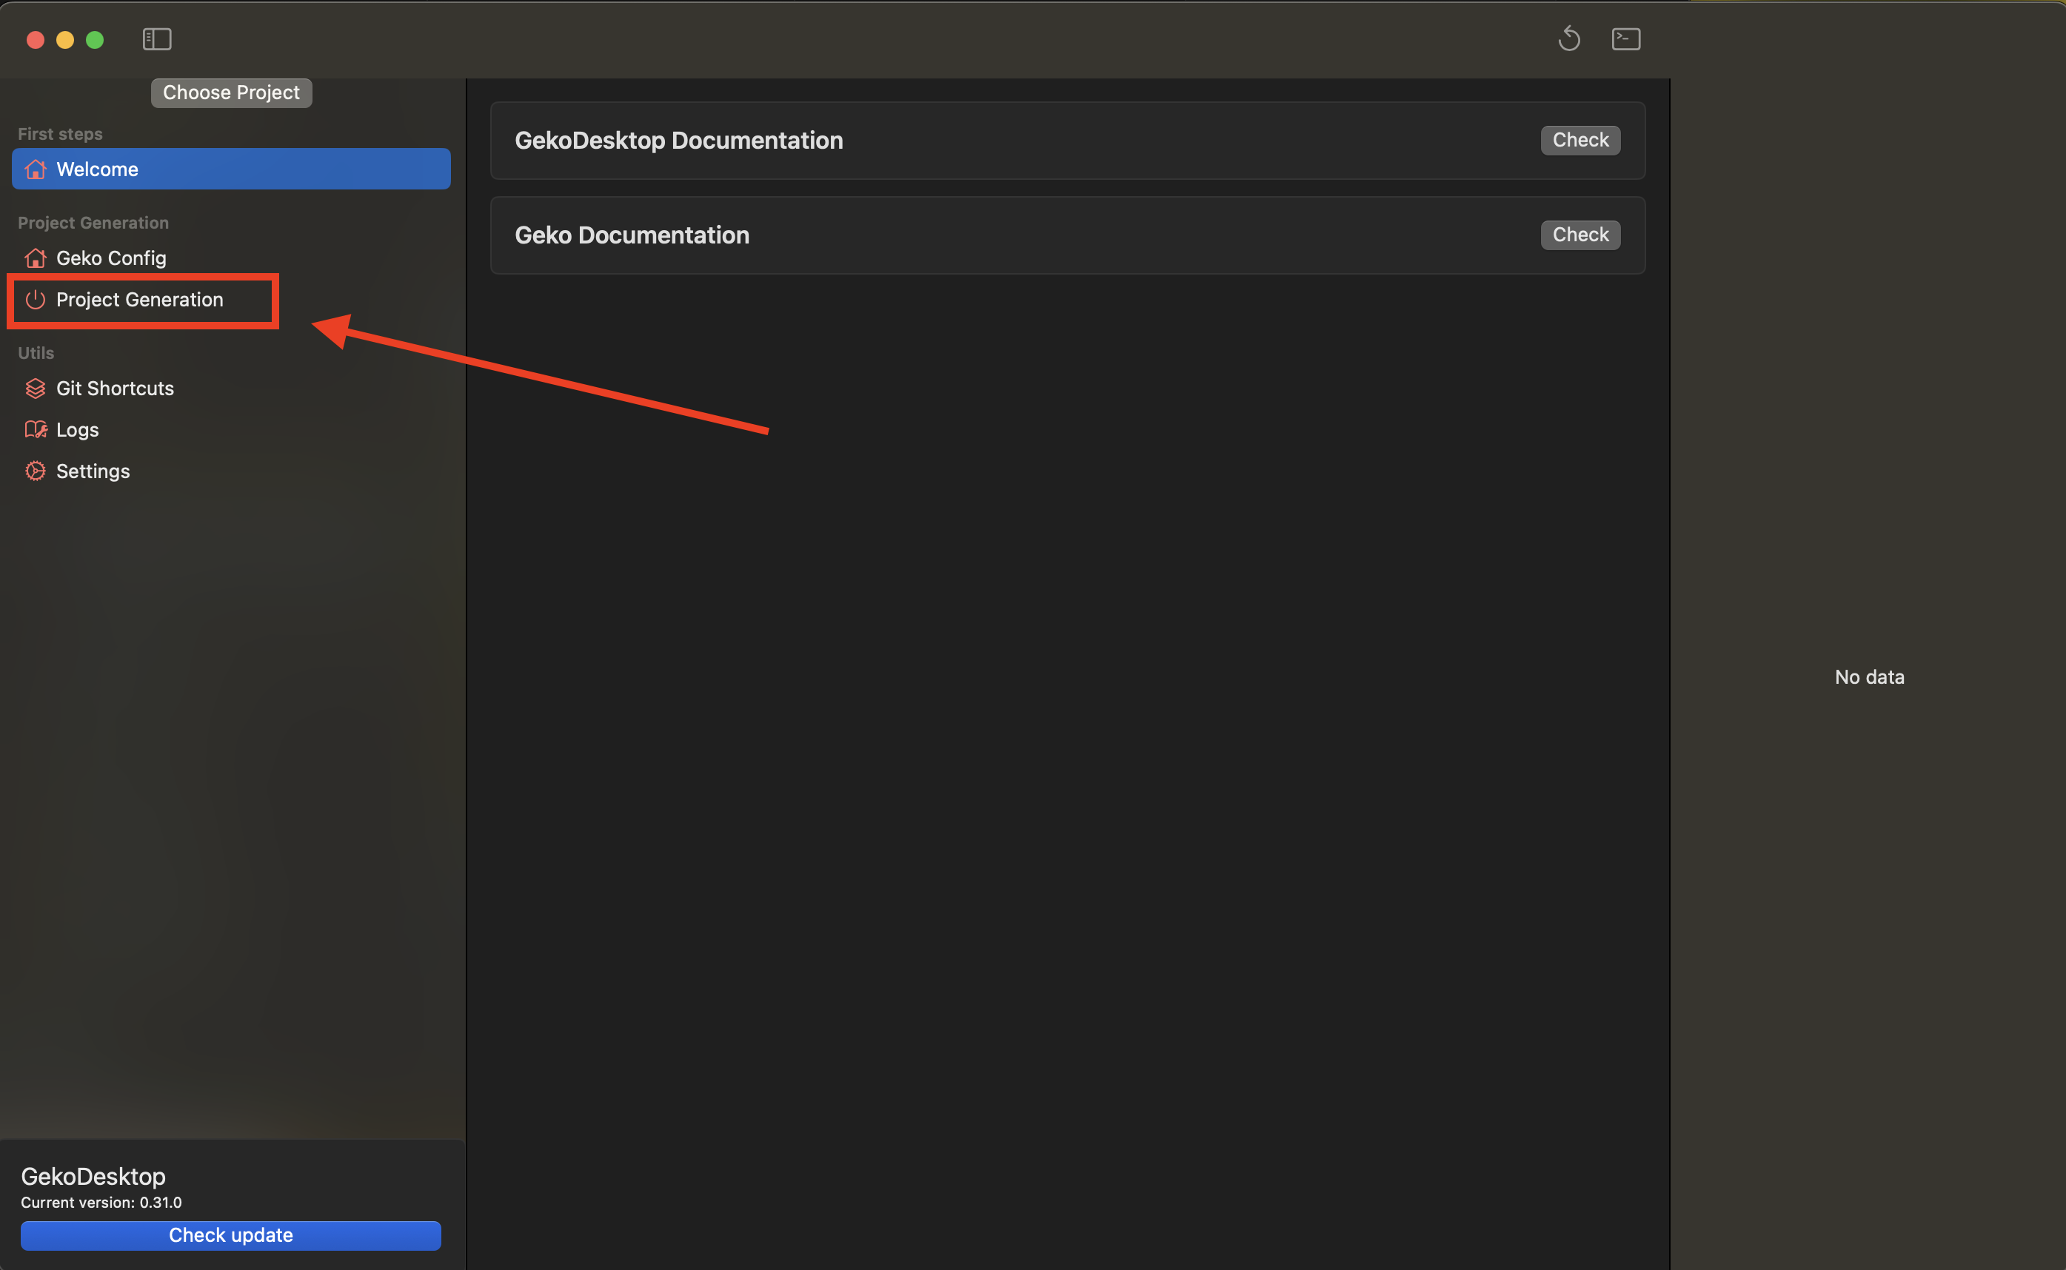Click the Settings gear icon

click(36, 471)
